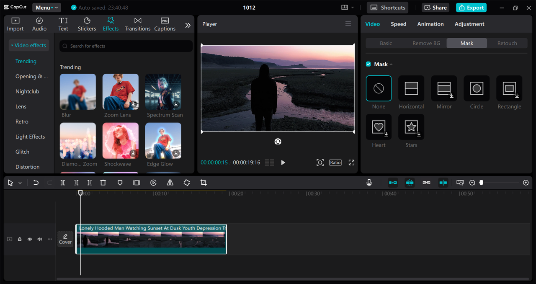Viewport: 536px width, 284px height.
Task: Uncheck the Mask checkbox
Action: tap(368, 64)
